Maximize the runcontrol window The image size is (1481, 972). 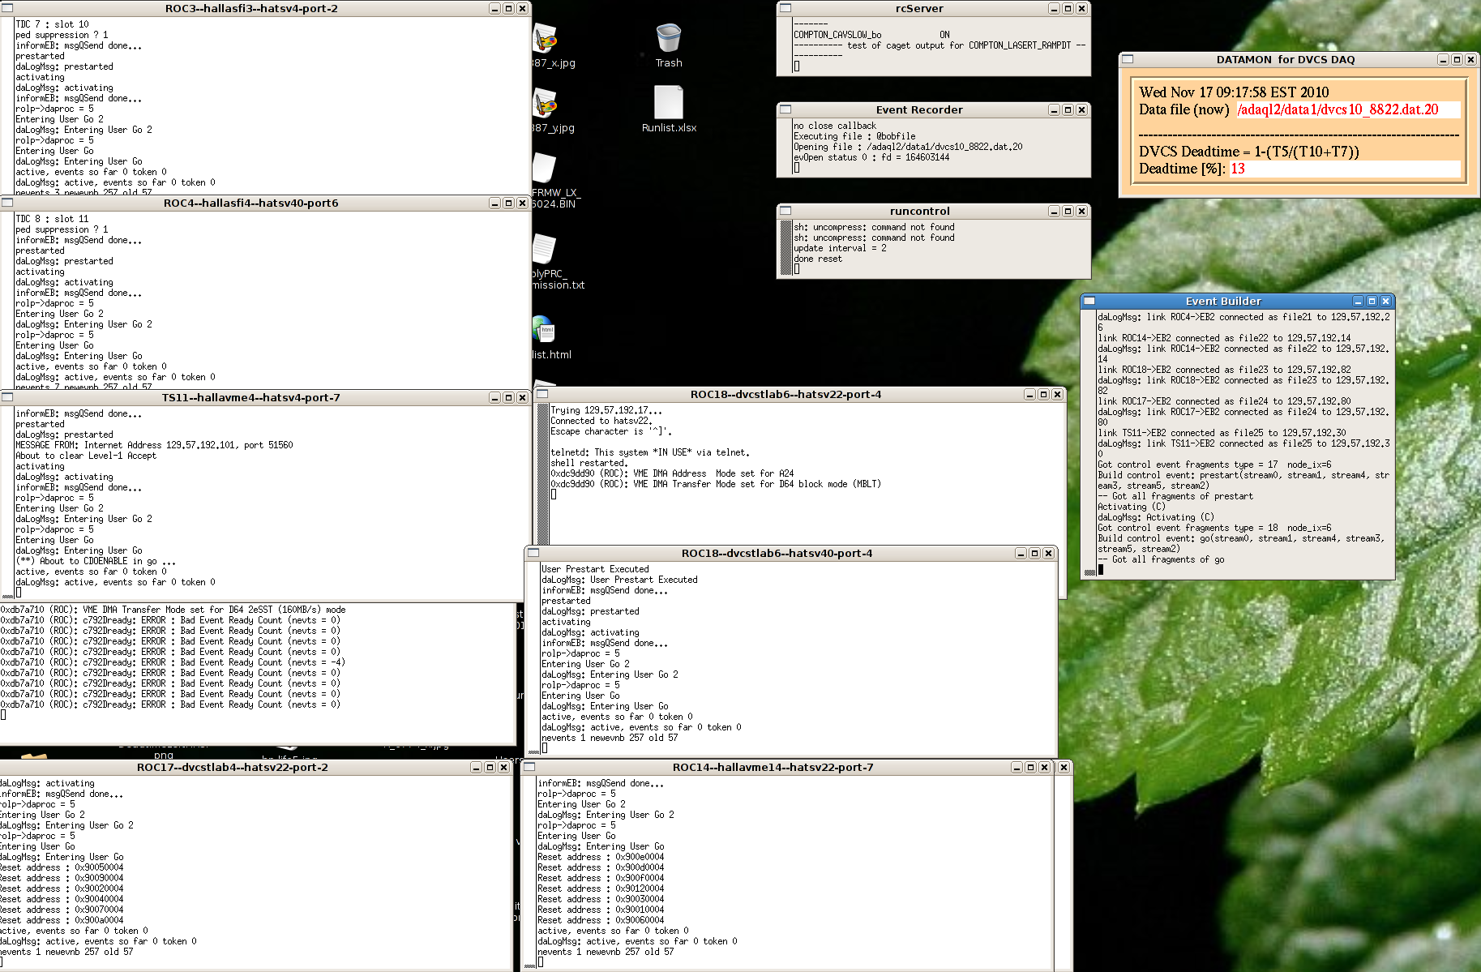pyautogui.click(x=1068, y=211)
